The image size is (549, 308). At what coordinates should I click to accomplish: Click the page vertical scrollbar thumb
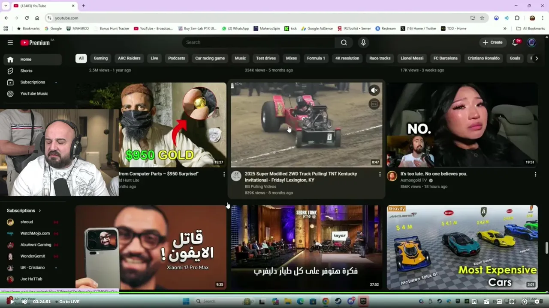click(x=546, y=247)
